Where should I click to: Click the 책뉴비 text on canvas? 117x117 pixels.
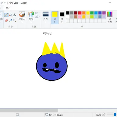[x=48, y=34]
